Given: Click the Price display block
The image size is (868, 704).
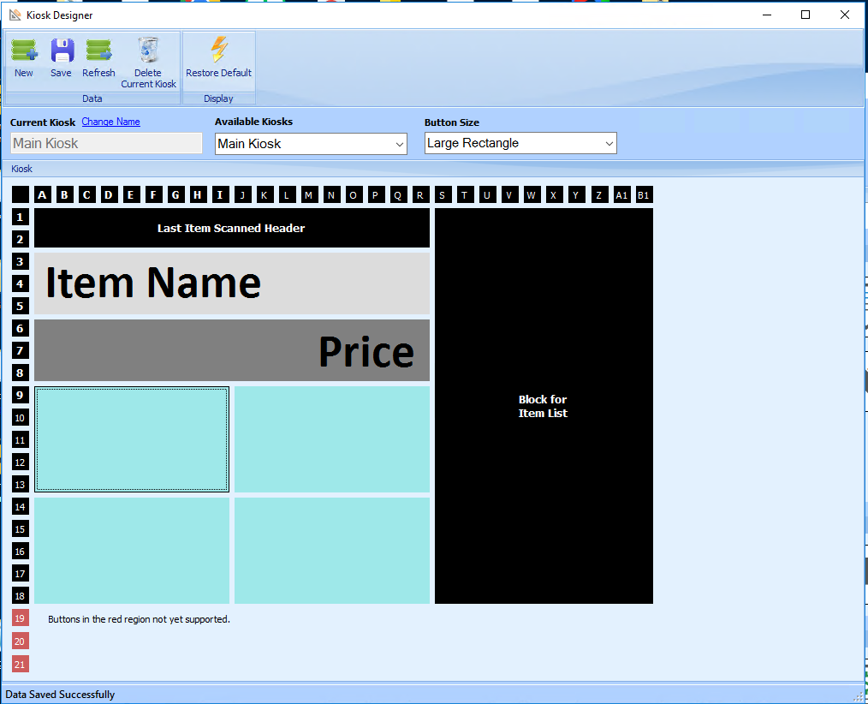Looking at the screenshot, I should click(231, 350).
